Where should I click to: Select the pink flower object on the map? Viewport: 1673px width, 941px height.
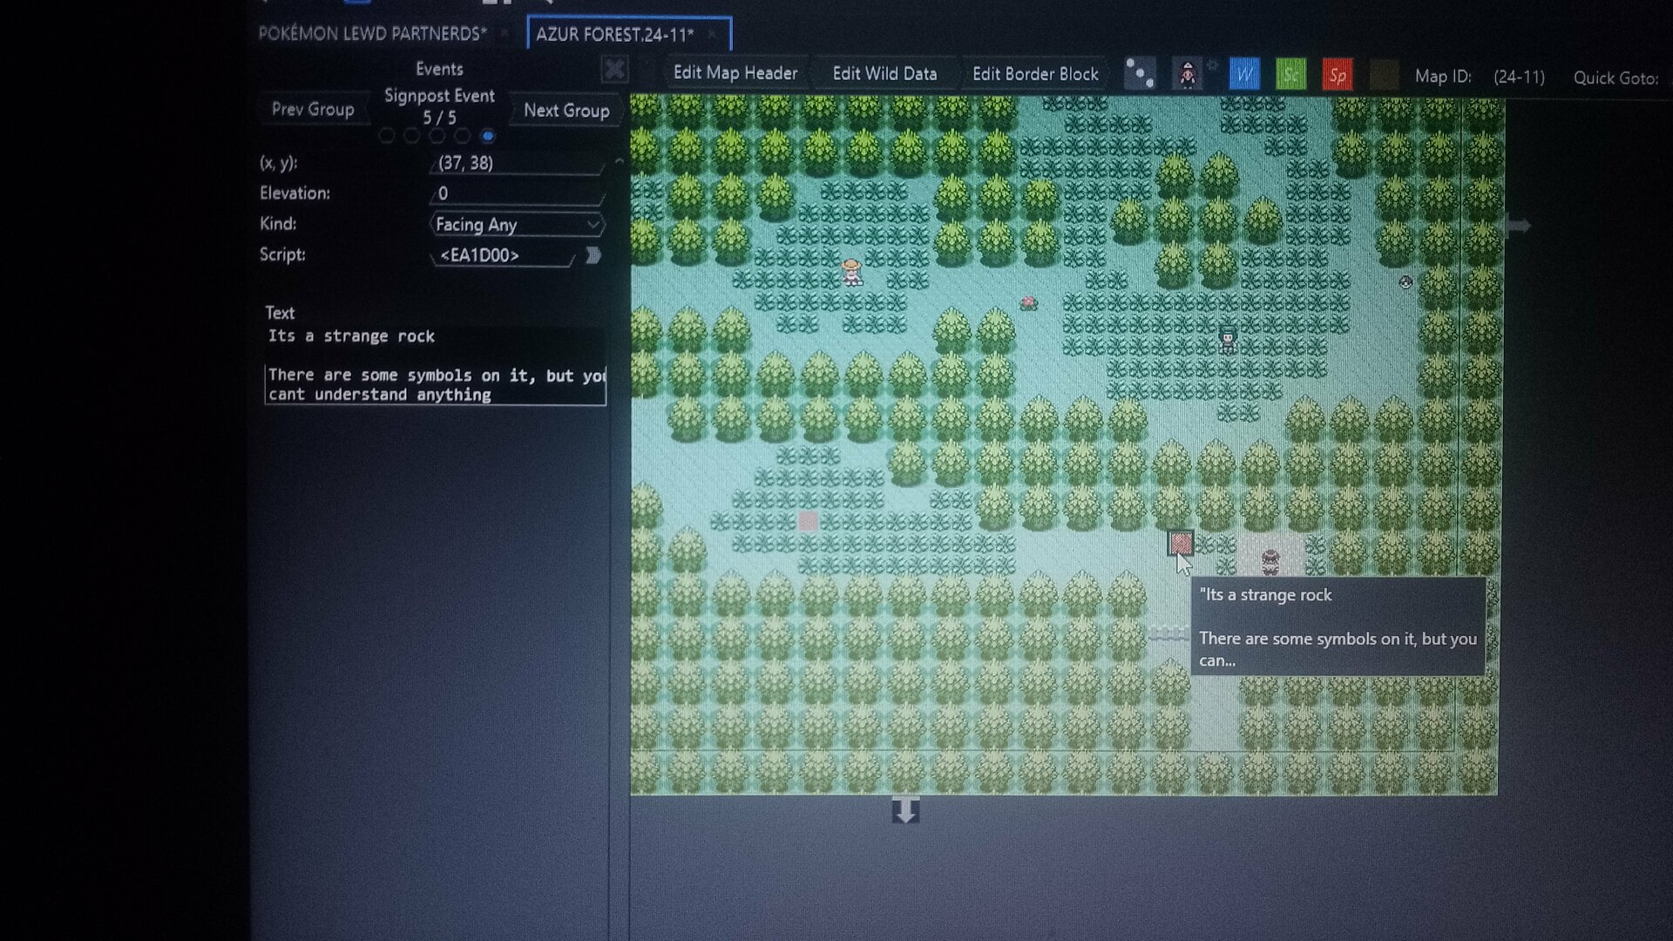[x=1029, y=302]
